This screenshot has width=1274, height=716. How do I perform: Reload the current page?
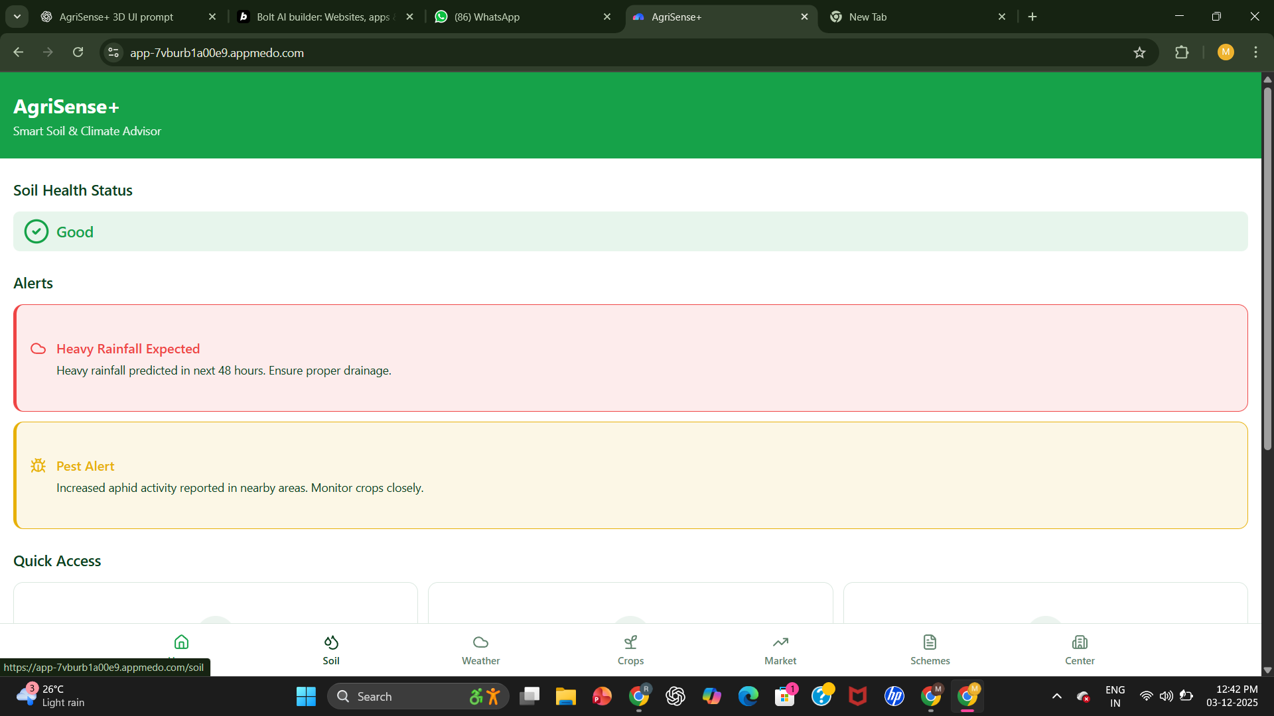tap(78, 52)
